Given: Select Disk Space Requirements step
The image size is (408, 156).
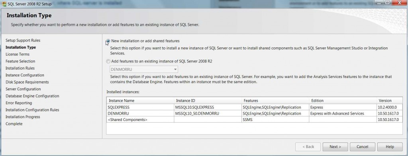Looking at the screenshot, I should point(27,82).
